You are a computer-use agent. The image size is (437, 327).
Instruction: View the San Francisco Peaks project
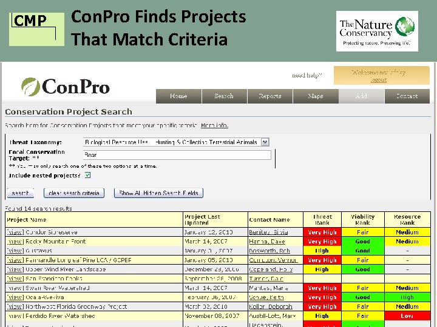click(x=15, y=279)
